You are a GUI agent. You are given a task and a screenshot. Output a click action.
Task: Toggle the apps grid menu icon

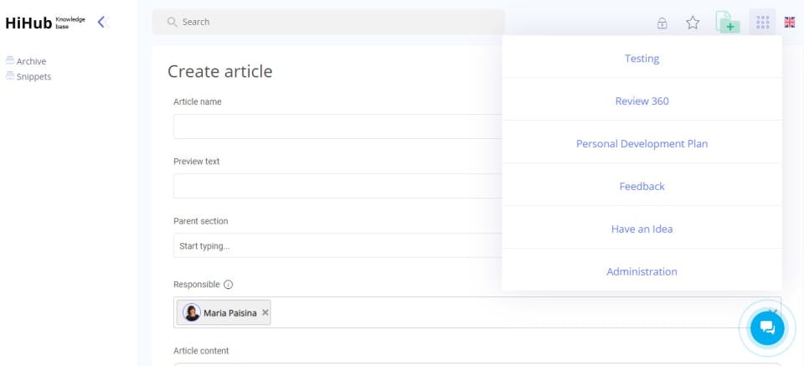click(762, 23)
